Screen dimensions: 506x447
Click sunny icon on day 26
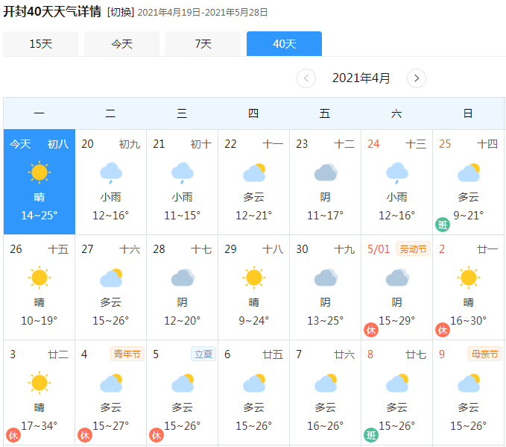39,278
